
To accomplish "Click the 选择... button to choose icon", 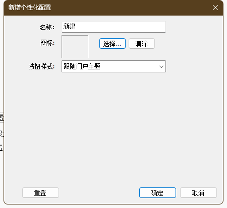I will click(x=112, y=44).
